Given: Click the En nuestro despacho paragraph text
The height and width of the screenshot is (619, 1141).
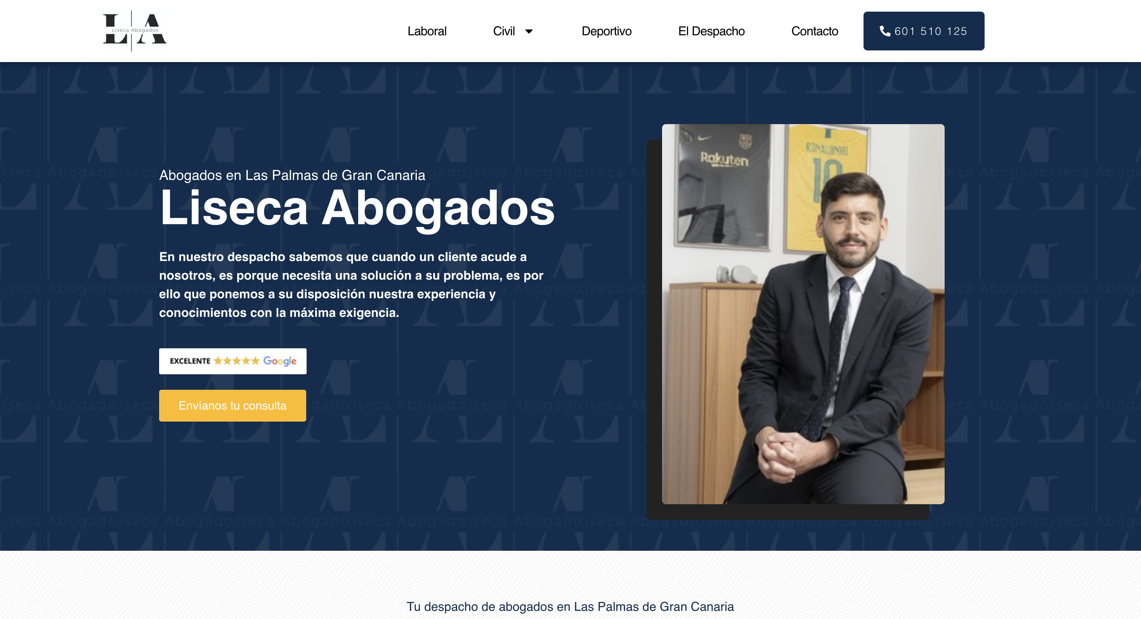Looking at the screenshot, I should (351, 284).
